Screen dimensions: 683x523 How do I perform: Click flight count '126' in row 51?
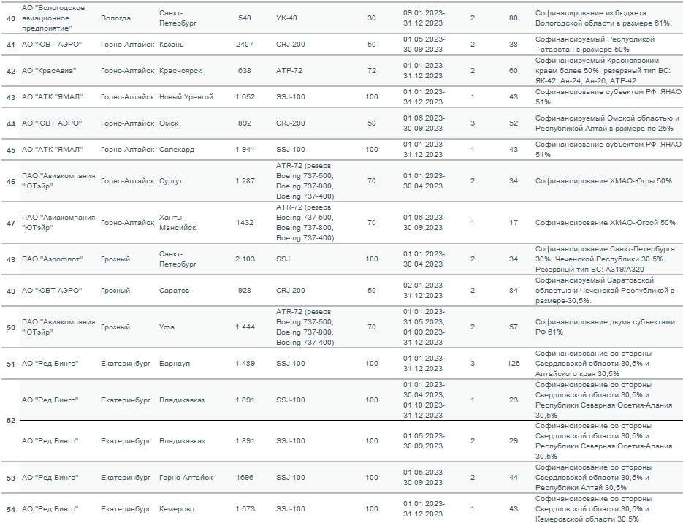coord(514,364)
